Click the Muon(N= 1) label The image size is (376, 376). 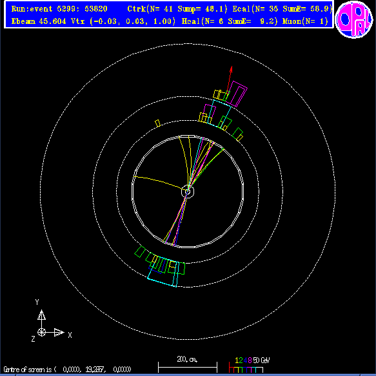tap(305, 21)
